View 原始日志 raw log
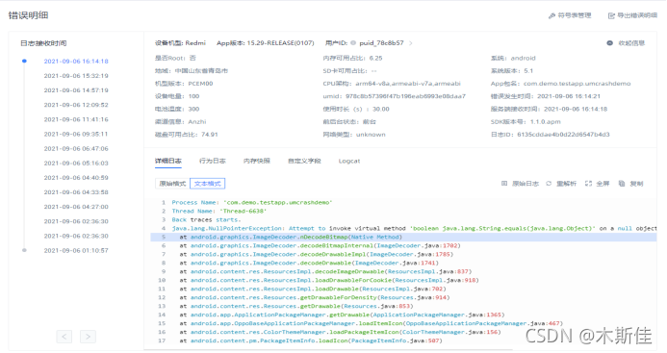Viewport: 667px width, 353px height. point(520,184)
